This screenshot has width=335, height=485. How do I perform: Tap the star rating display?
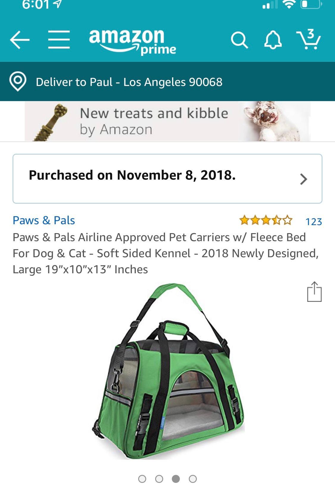tap(266, 220)
